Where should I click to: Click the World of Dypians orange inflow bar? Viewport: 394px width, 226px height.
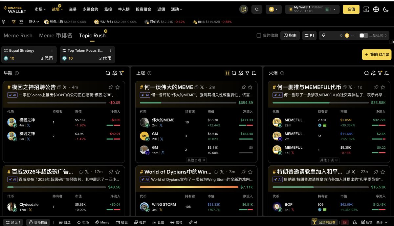click(x=189, y=187)
